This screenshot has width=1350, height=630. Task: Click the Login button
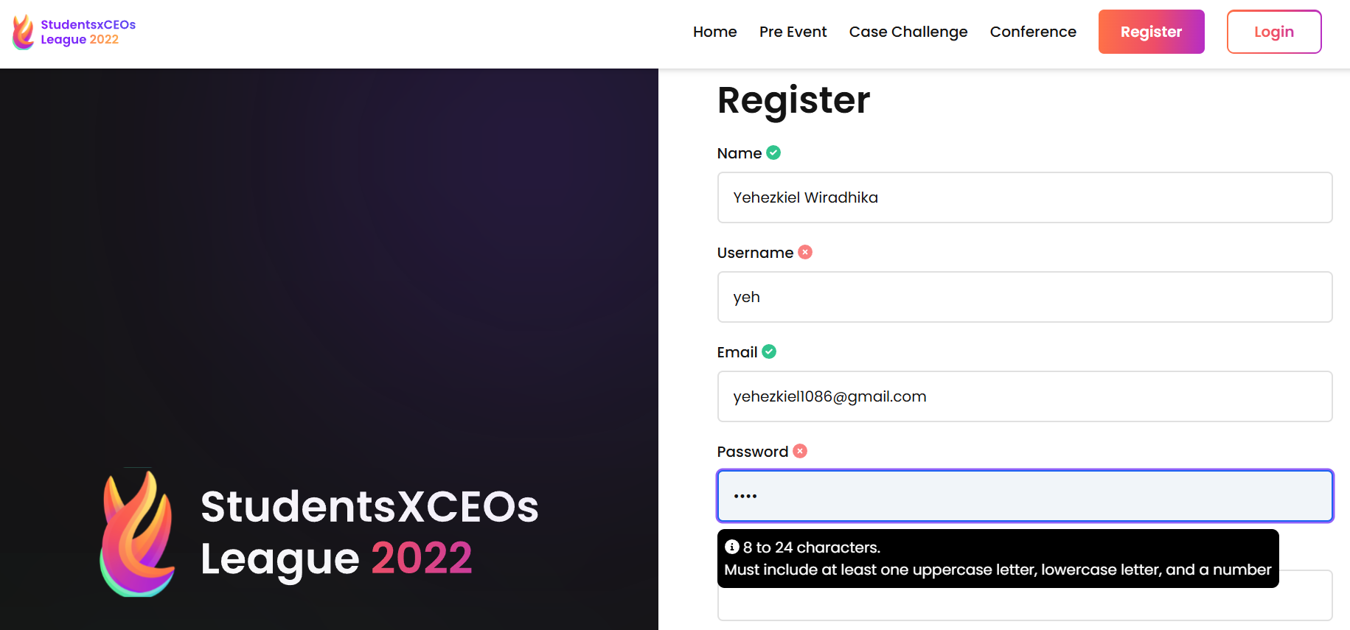(x=1273, y=32)
